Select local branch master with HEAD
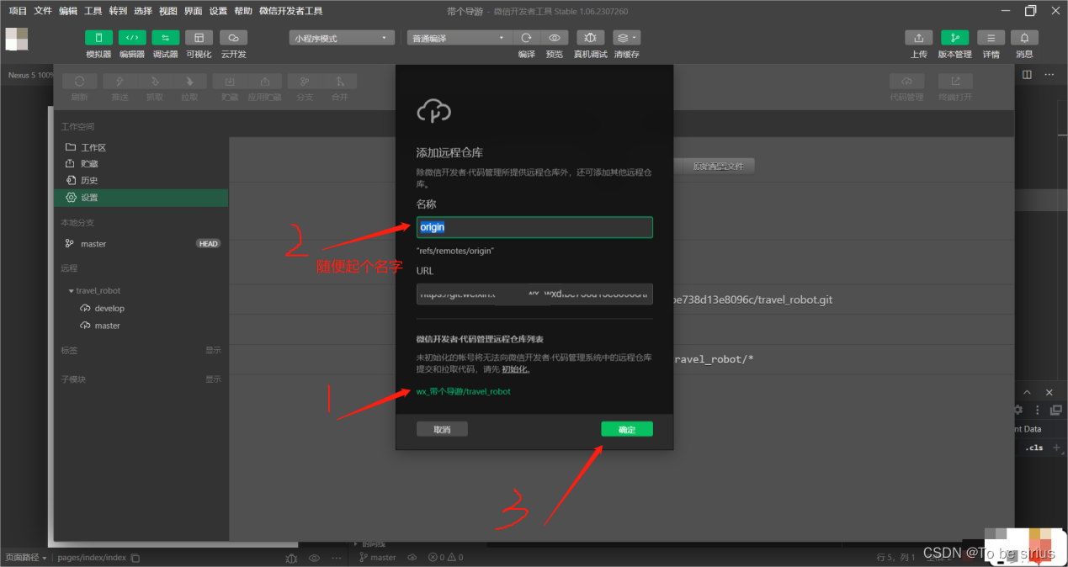1068x567 pixels. pyautogui.click(x=141, y=244)
